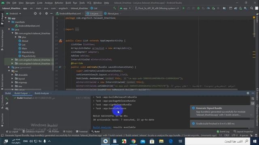Expand the mipmap resource folder
The height and width of the screenshot is (145, 259).
(x=13, y=82)
